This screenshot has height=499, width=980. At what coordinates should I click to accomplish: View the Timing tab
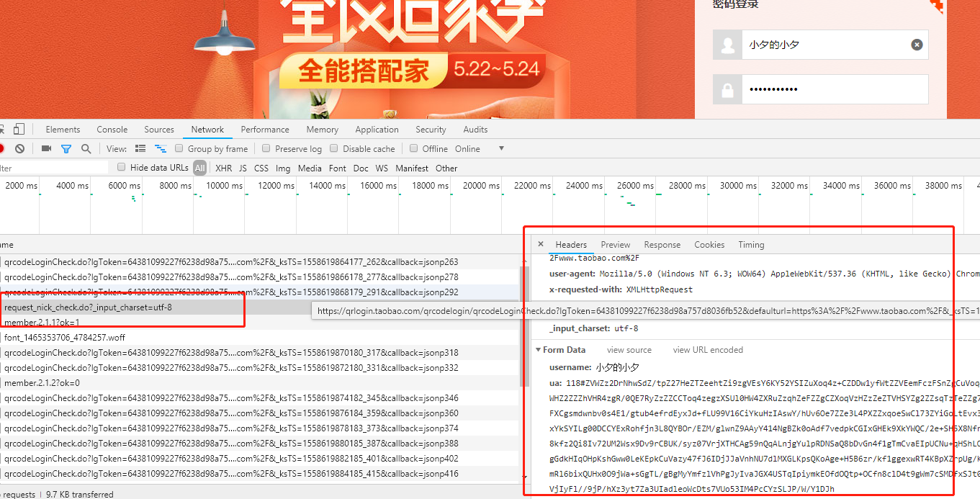click(x=751, y=245)
